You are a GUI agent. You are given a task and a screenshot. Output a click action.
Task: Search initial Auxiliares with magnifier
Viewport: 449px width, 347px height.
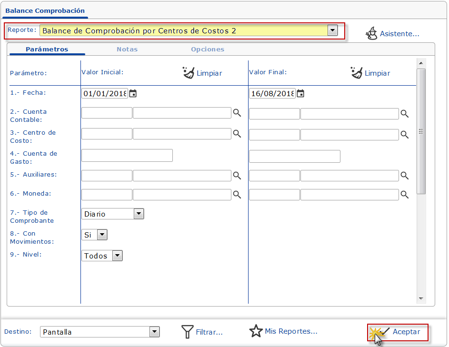[x=237, y=176]
